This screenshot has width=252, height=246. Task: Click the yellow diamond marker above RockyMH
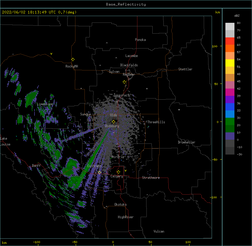click(73, 60)
